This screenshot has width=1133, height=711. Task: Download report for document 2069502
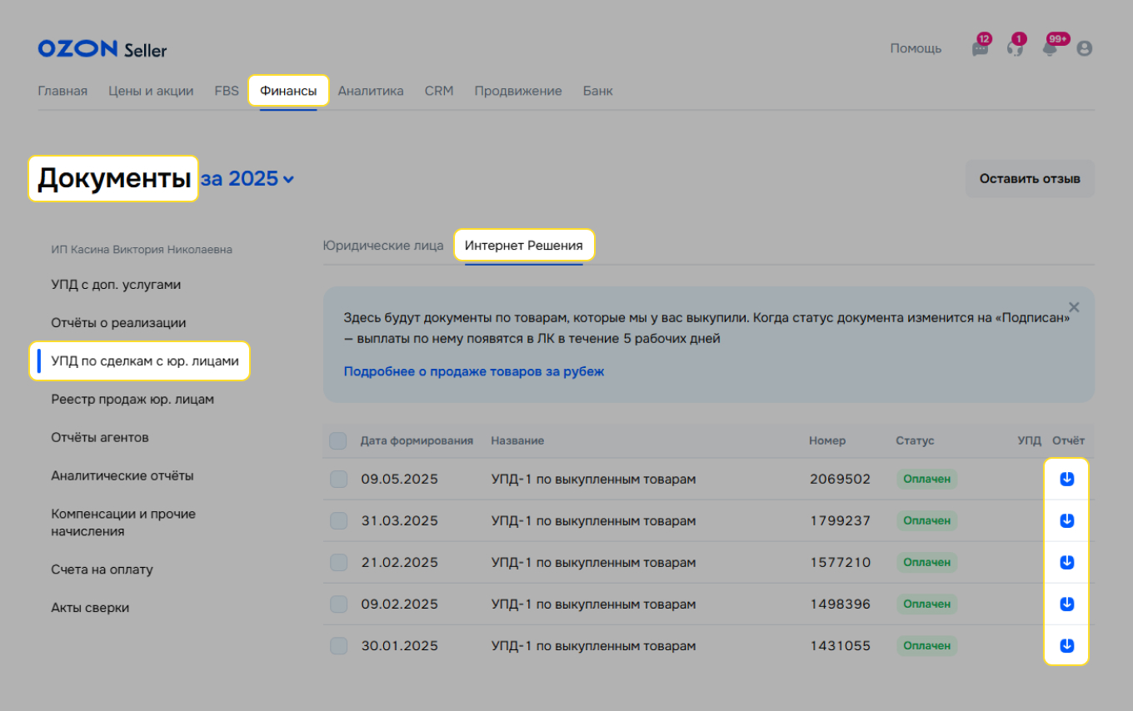click(1066, 479)
